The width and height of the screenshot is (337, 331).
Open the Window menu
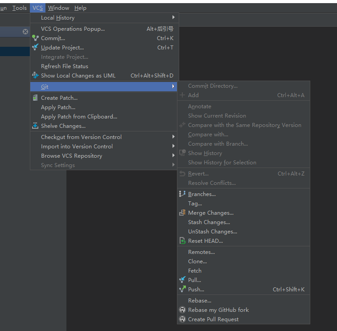[x=58, y=8]
